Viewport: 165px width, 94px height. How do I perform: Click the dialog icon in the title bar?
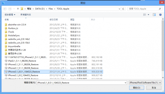(3, 3)
